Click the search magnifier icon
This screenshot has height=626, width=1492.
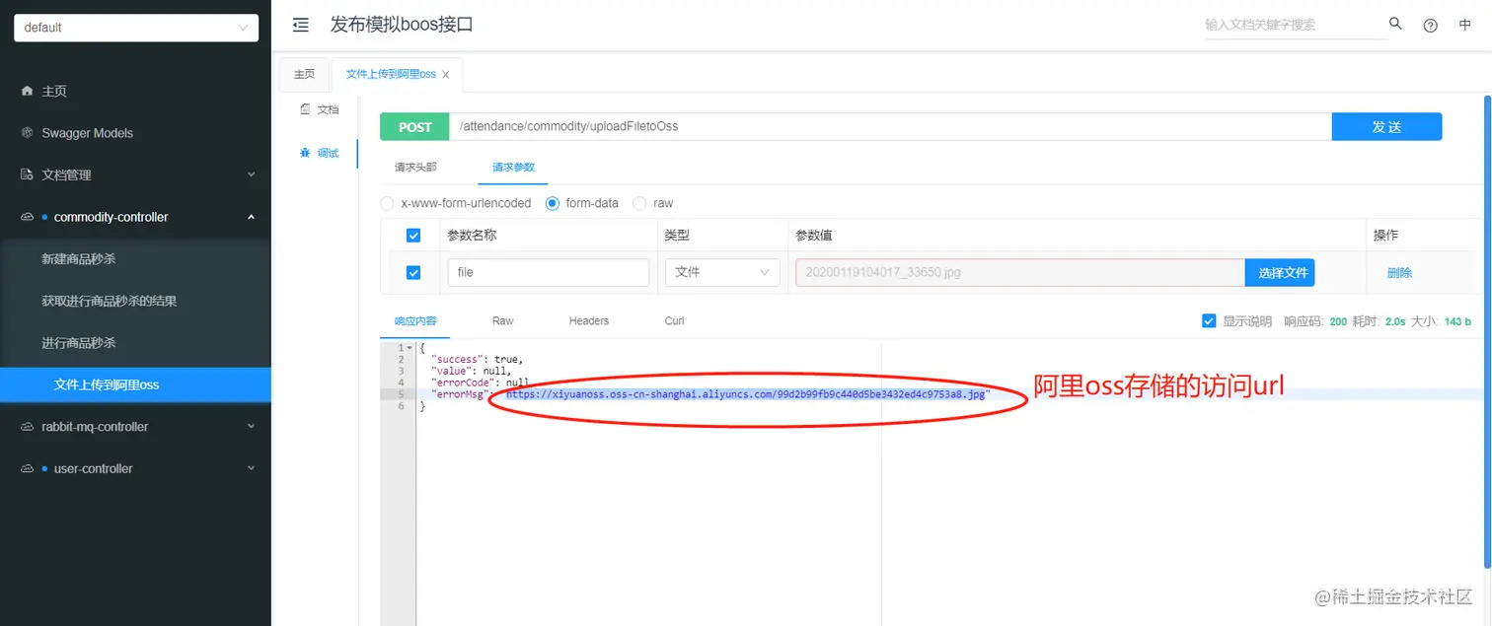pos(1395,24)
